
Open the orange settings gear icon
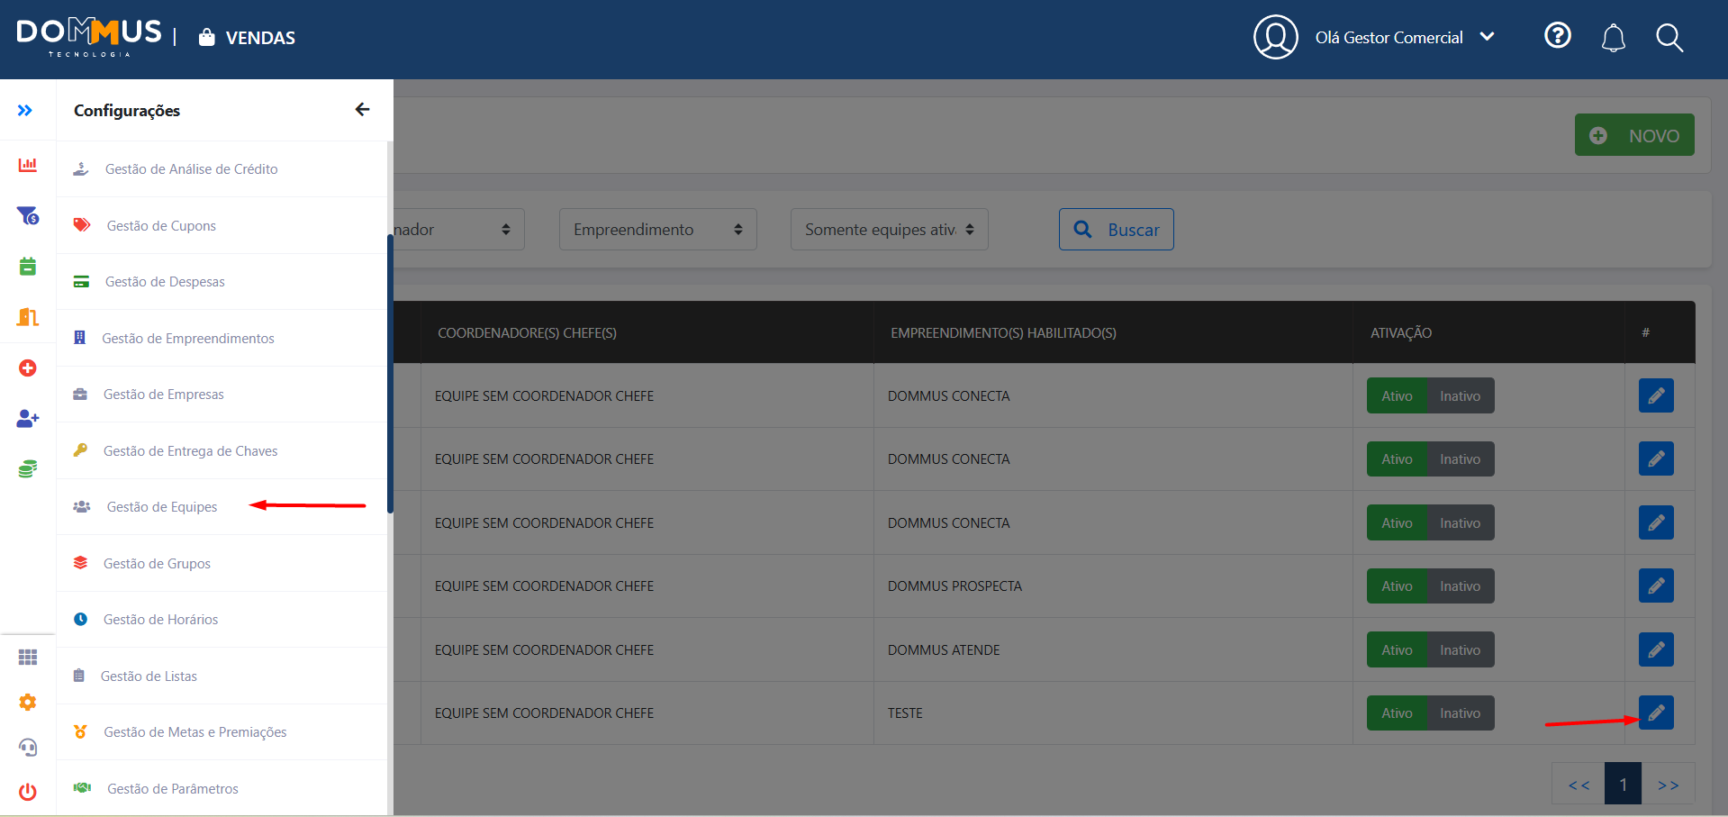pos(28,703)
